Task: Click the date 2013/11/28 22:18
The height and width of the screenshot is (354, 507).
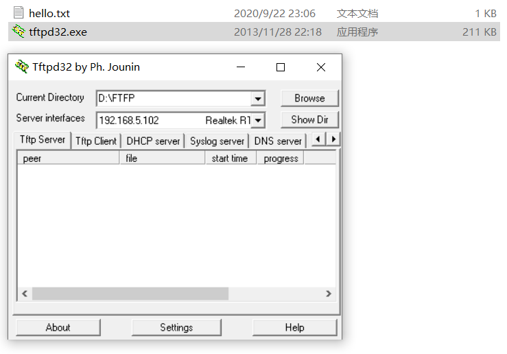Action: coord(278,32)
